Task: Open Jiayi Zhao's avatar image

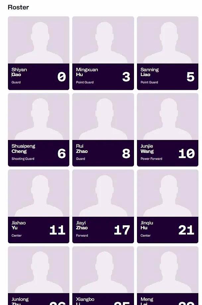Action: tap(103, 193)
